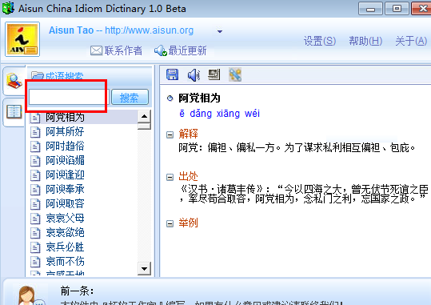Click the save idiom floppy icon
The width and height of the screenshot is (431, 305).
[x=173, y=74]
